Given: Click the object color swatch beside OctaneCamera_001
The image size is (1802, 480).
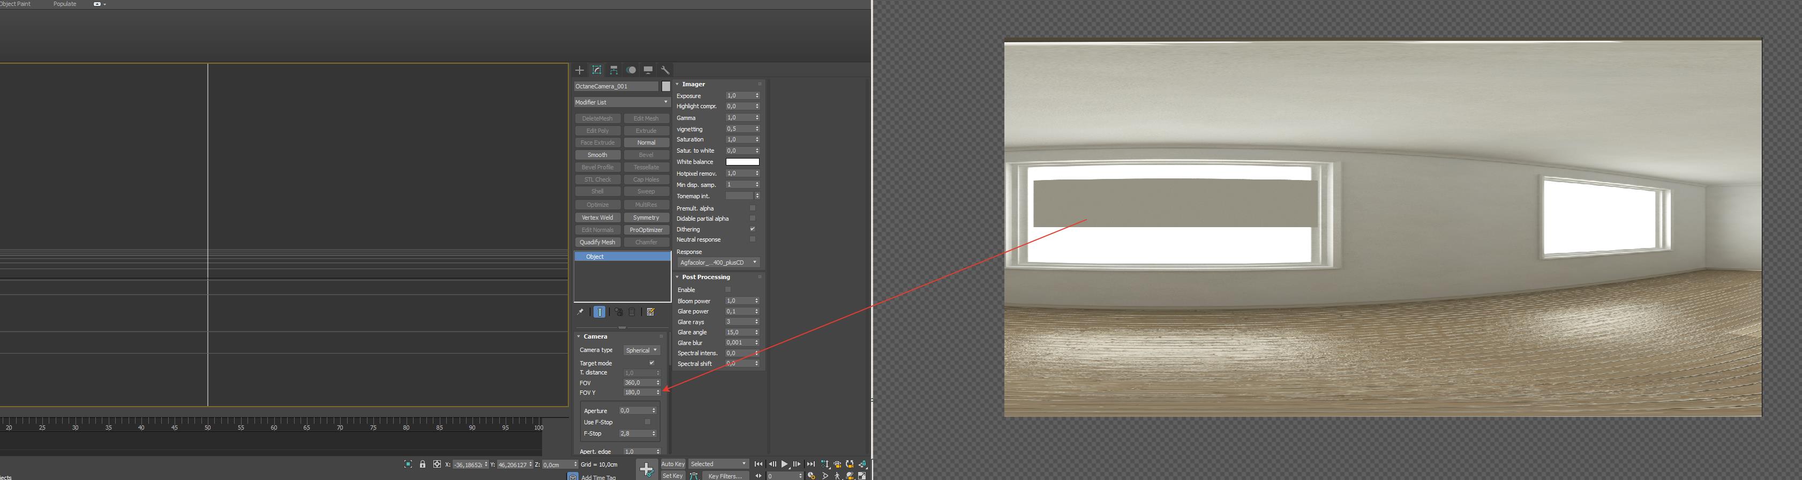Looking at the screenshot, I should [x=666, y=86].
